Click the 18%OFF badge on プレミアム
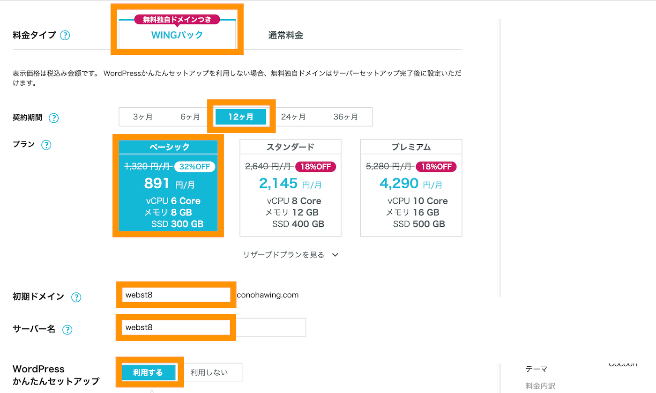This screenshot has width=656, height=393. 436,167
